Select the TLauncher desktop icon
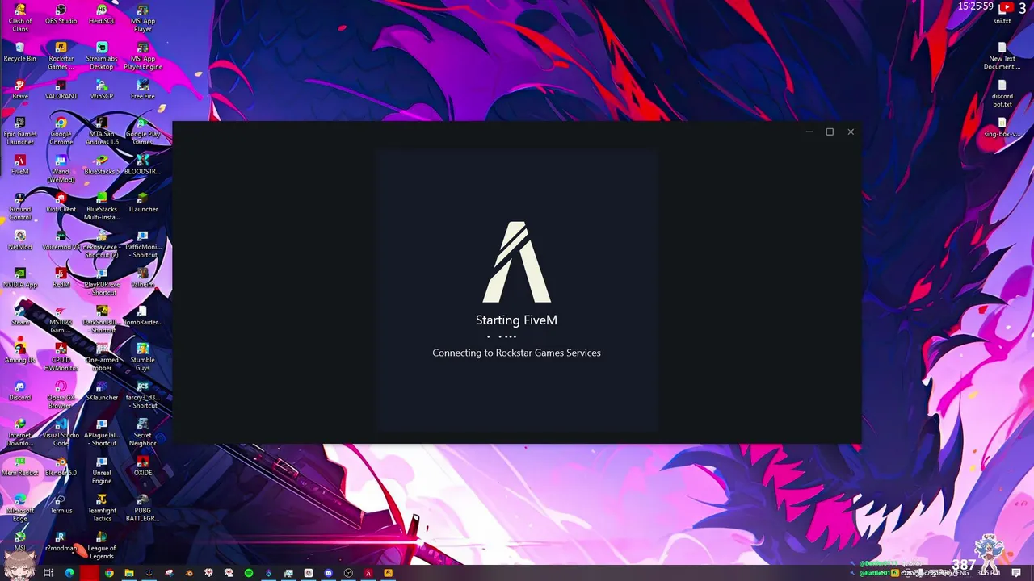Screen dimensions: 1034x581 pyautogui.click(x=143, y=203)
